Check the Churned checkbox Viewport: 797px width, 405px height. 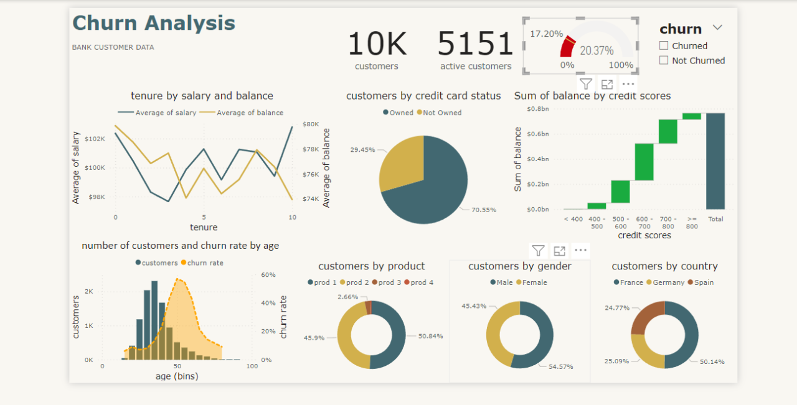click(664, 45)
